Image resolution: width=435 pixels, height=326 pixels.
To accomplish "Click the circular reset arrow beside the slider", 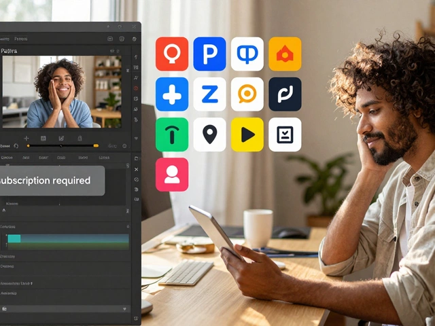I will click(x=16, y=146).
